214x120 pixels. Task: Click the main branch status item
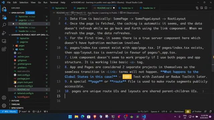23,112
